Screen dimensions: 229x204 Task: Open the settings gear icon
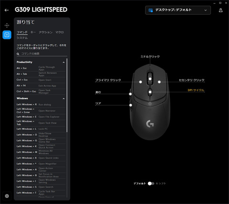coord(7,196)
